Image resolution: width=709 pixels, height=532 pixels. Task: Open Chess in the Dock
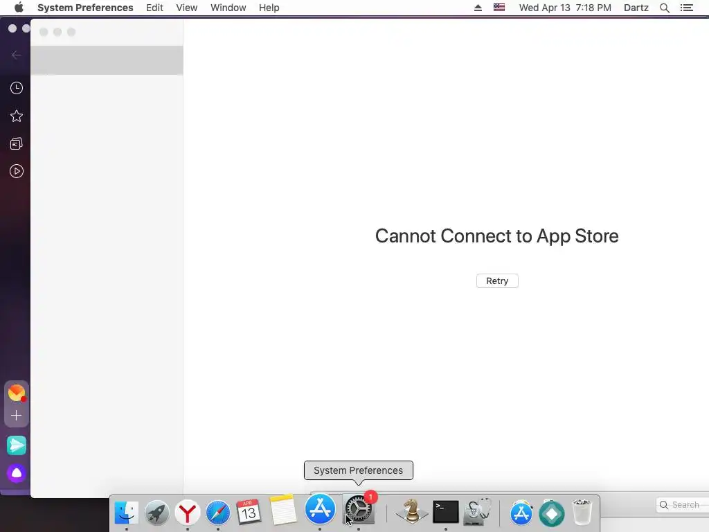click(411, 511)
